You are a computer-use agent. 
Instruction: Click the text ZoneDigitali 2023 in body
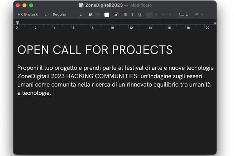tap(41, 76)
